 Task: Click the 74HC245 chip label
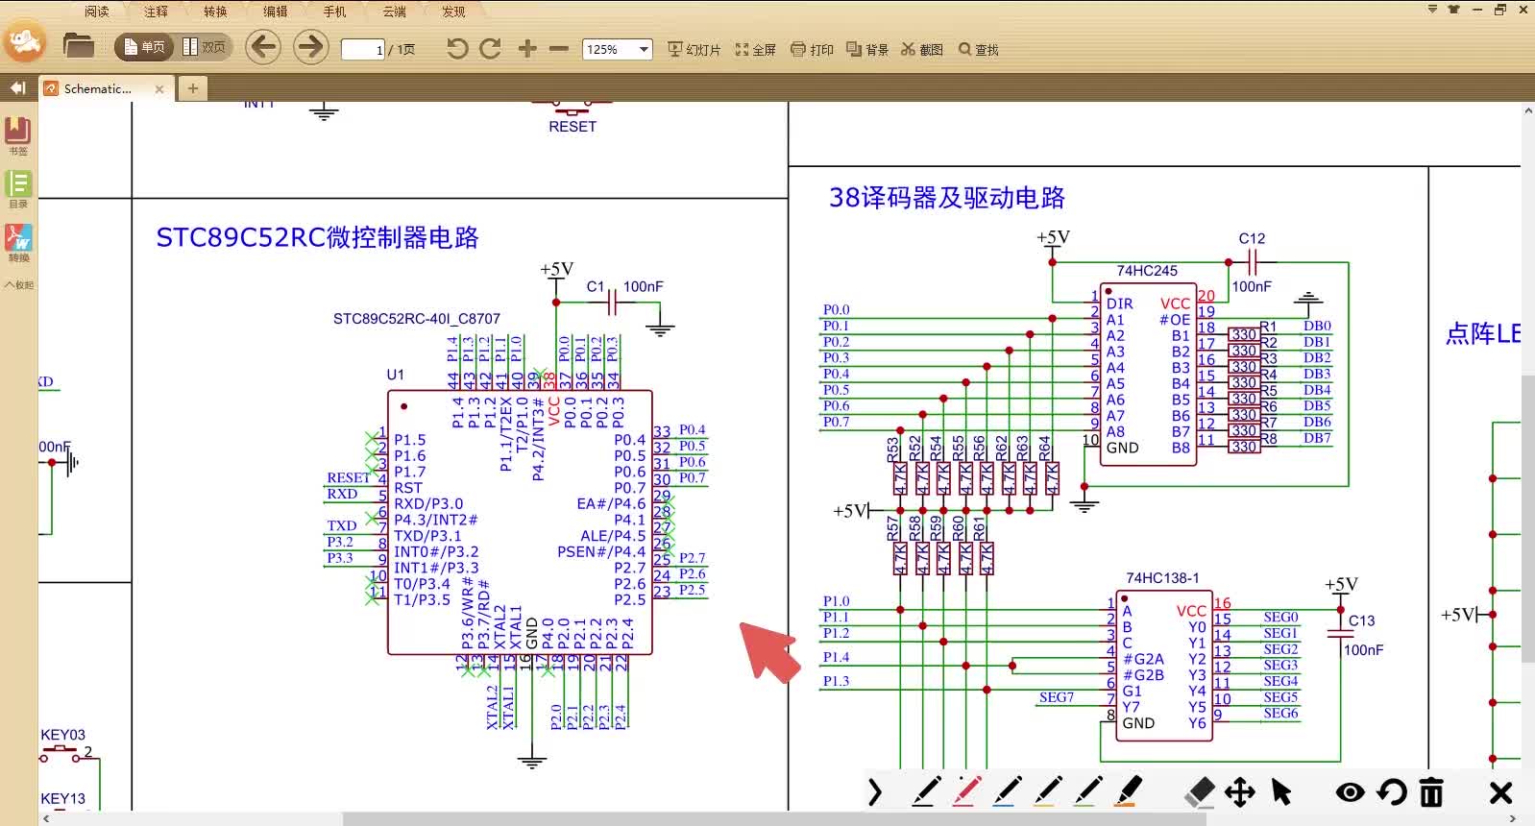click(1147, 271)
